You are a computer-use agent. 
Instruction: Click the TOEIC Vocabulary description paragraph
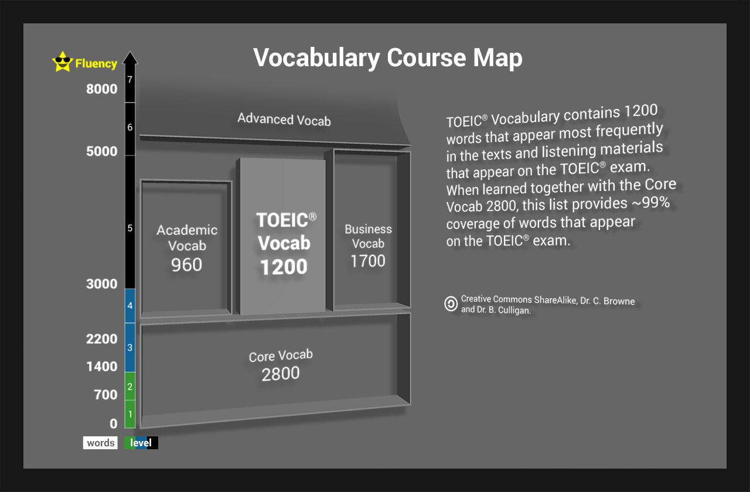[561, 177]
